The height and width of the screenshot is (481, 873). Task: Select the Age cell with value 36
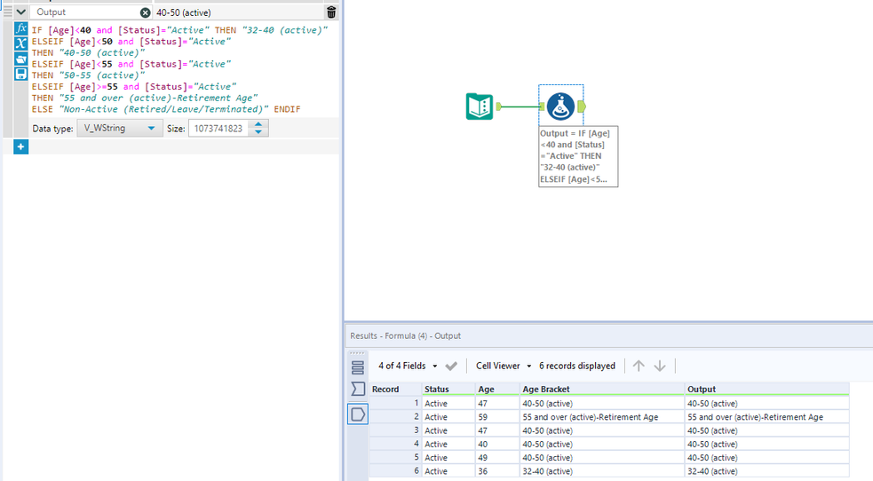497,471
